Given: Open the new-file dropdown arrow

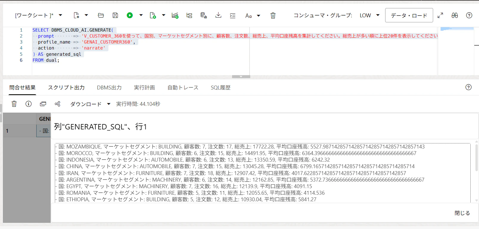Looking at the screenshot, I should pos(86,15).
